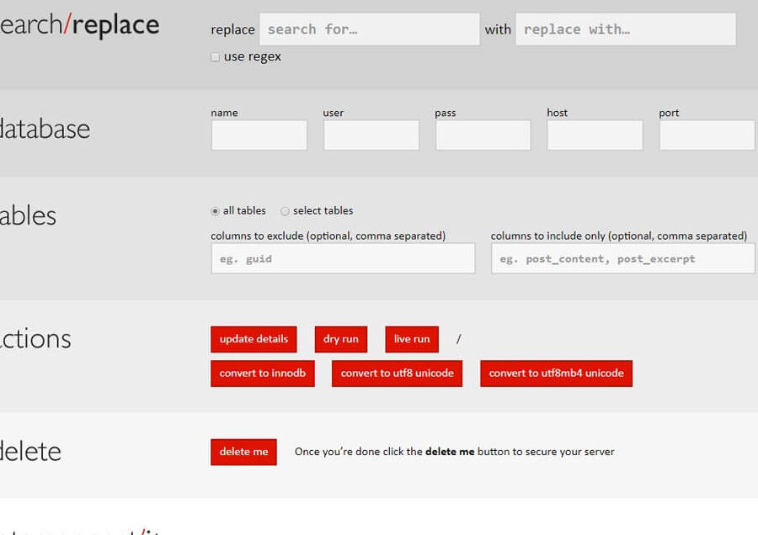Click the 'search for…' input field
The height and width of the screenshot is (535, 758).
point(370,29)
